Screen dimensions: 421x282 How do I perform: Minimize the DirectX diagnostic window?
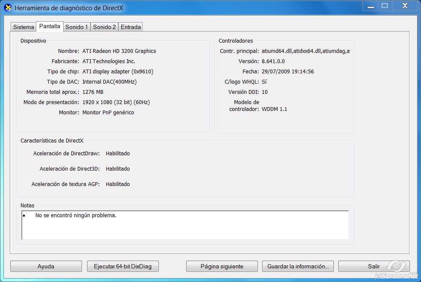click(370, 6)
